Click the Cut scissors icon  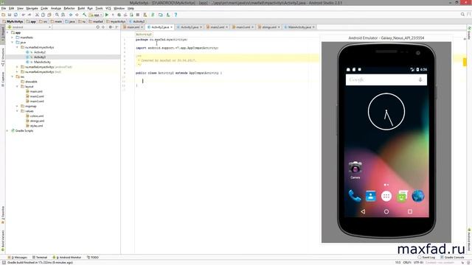click(37, 15)
